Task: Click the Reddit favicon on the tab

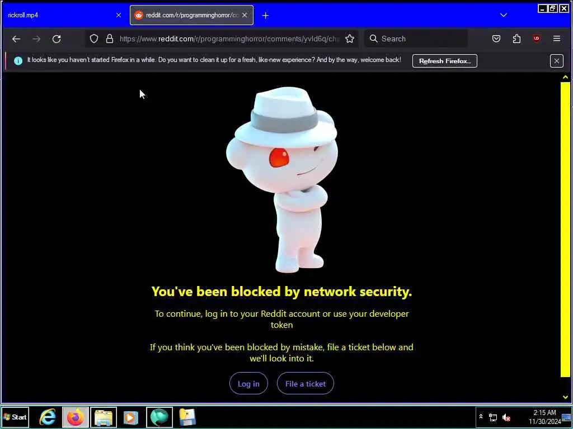Action: pyautogui.click(x=139, y=15)
